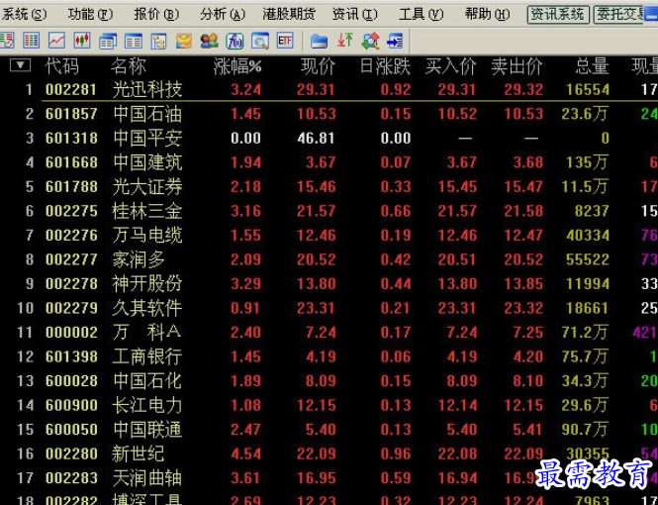
Task: Open the 港股期货 menu
Action: pyautogui.click(x=289, y=15)
